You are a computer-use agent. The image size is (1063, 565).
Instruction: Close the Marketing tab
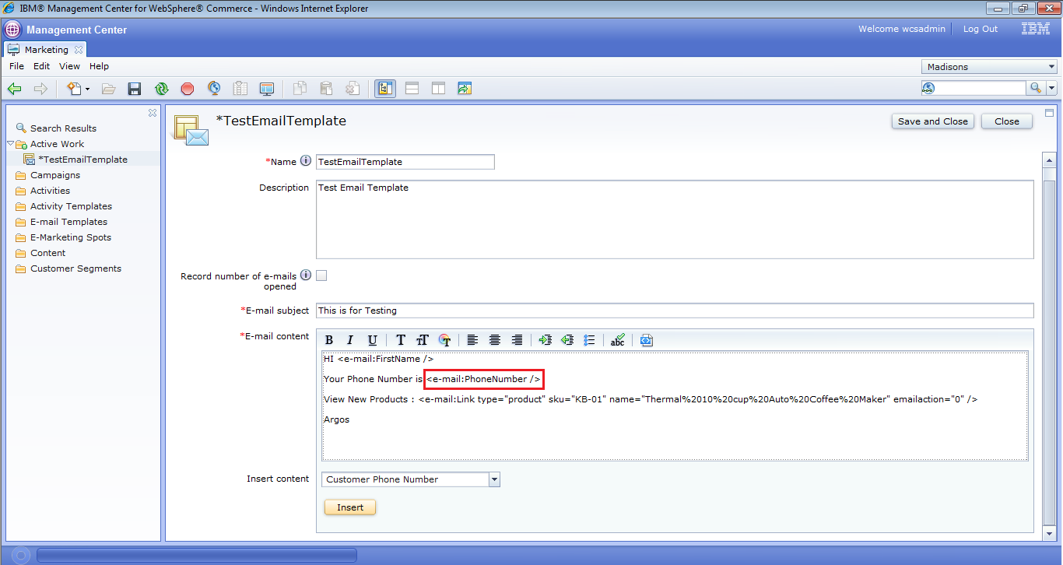pos(79,50)
